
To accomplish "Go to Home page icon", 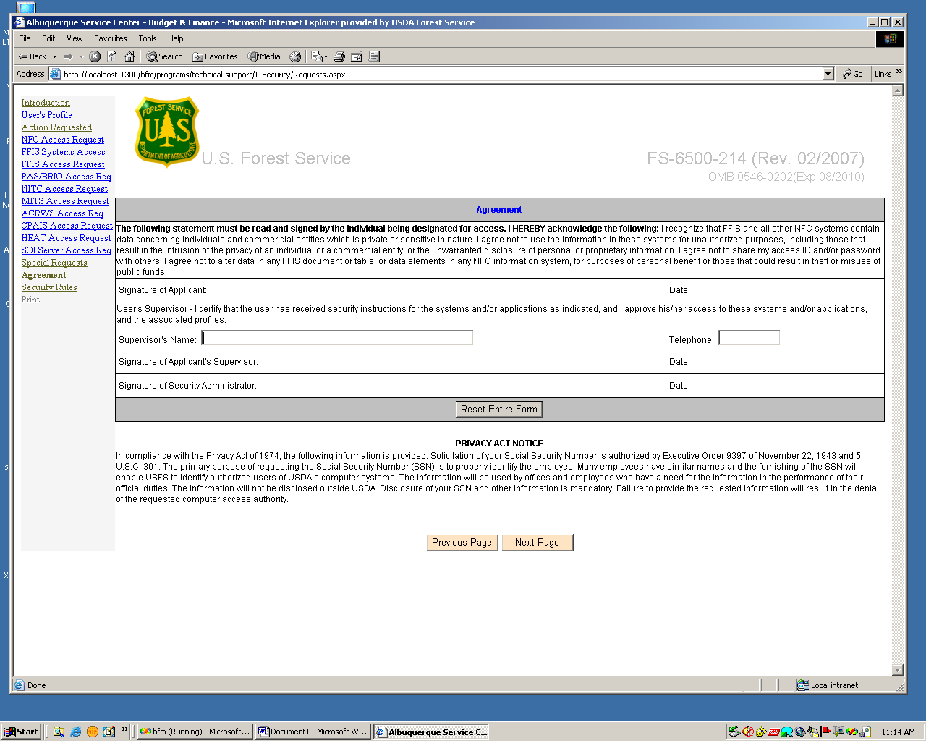I will pyautogui.click(x=129, y=56).
